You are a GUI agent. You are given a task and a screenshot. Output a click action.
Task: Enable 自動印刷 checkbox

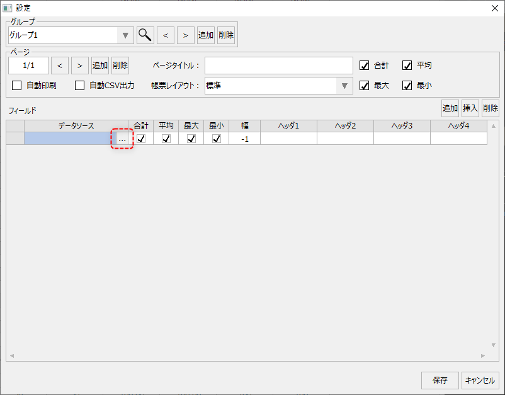click(x=17, y=86)
